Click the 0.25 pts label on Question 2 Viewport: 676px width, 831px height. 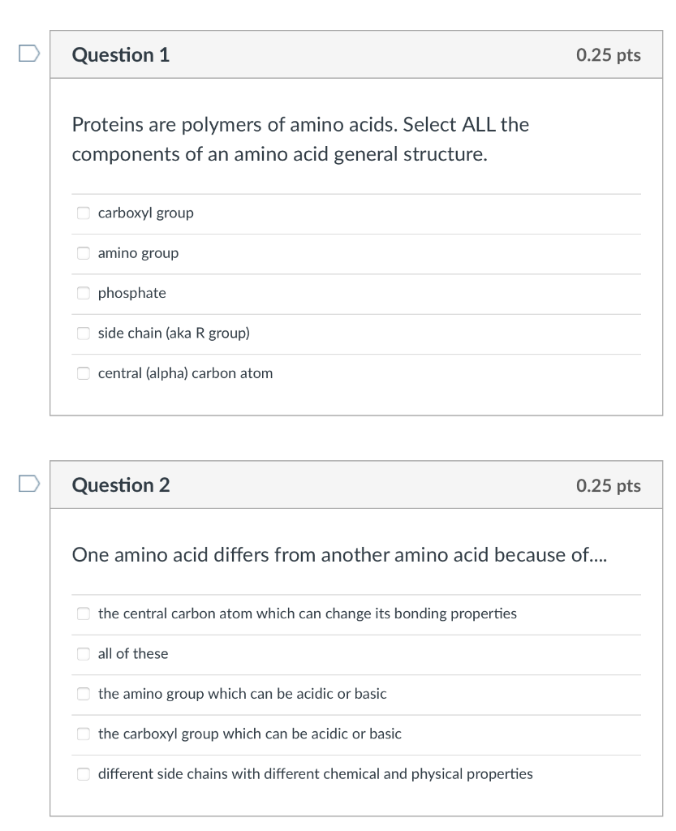pyautogui.click(x=608, y=485)
